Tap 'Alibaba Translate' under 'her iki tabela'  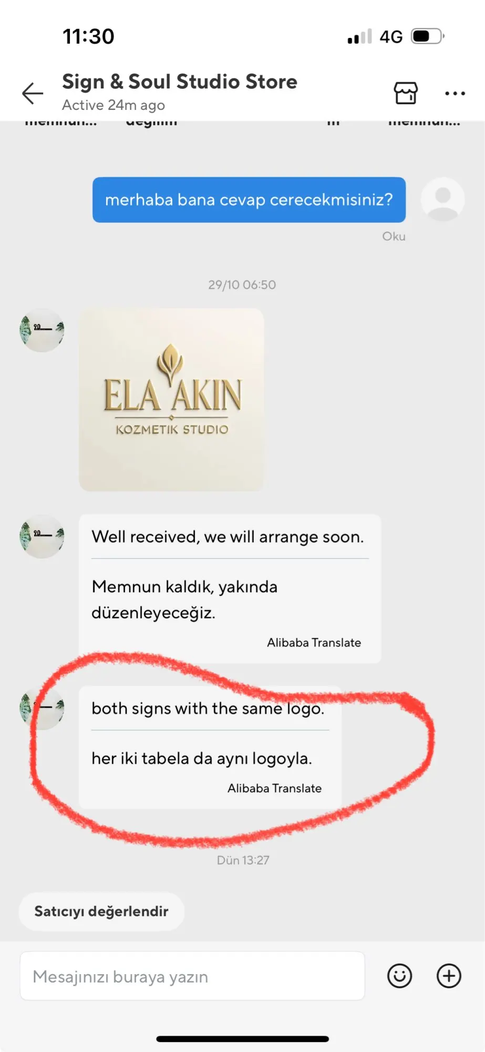tap(275, 788)
